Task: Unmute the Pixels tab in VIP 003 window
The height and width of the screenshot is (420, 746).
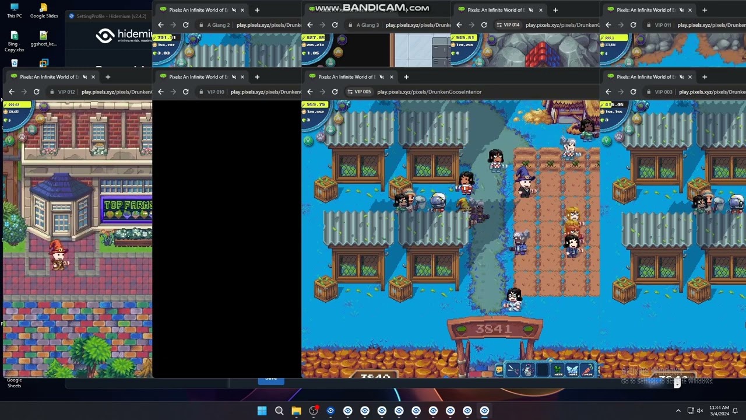Action: coord(681,76)
